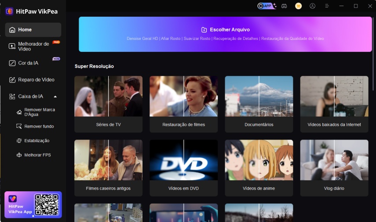
Task: Click the HitPaw VikPea App banner text
Action: tap(20, 209)
